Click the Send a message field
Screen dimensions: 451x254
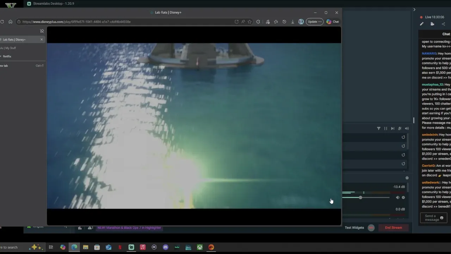[x=434, y=218]
